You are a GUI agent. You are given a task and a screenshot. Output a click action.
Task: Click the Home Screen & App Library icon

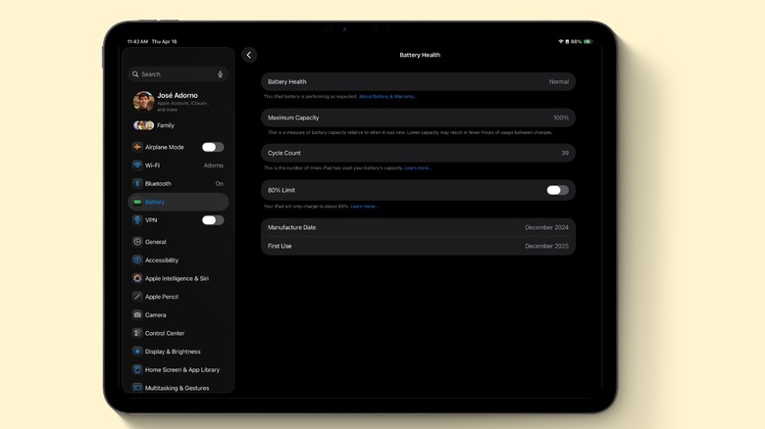click(x=137, y=369)
